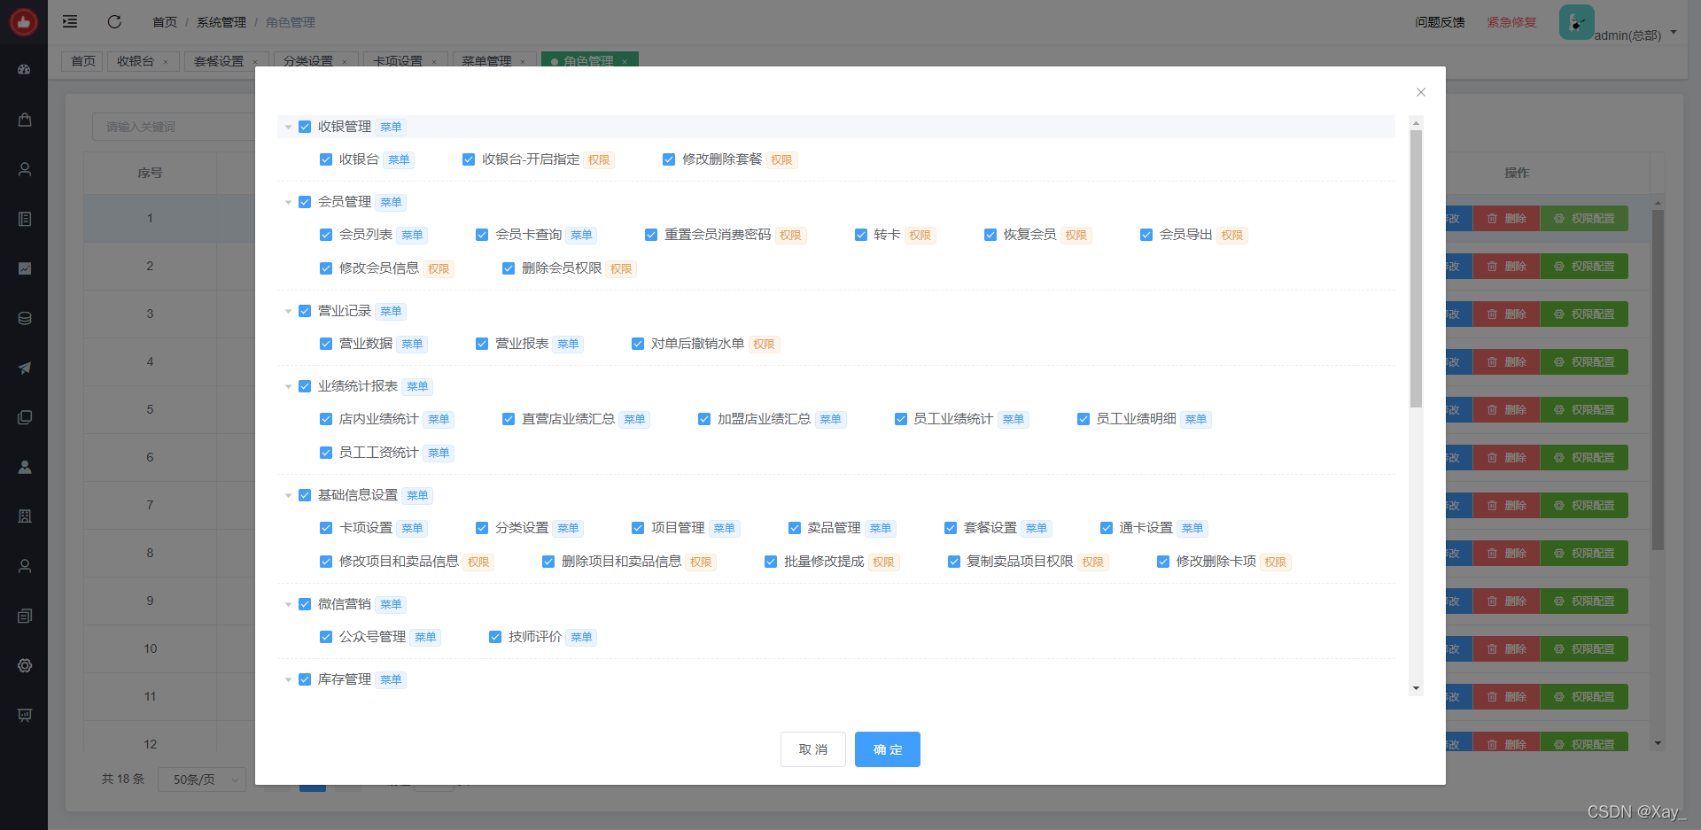This screenshot has height=830, width=1701.
Task: Select the paper plane marketing icon
Action: [24, 368]
